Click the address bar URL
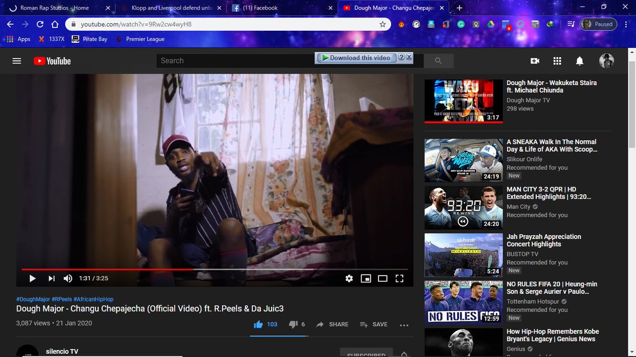636x357 pixels. tap(136, 24)
